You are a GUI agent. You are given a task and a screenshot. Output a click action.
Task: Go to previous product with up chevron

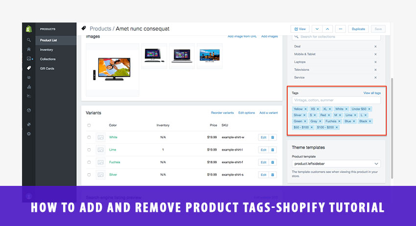[x=327, y=29]
